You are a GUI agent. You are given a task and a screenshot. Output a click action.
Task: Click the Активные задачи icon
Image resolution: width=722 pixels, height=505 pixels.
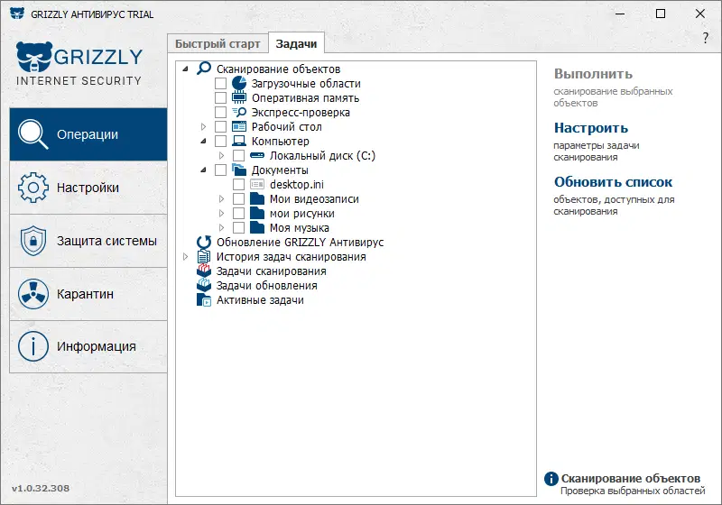[x=204, y=299]
